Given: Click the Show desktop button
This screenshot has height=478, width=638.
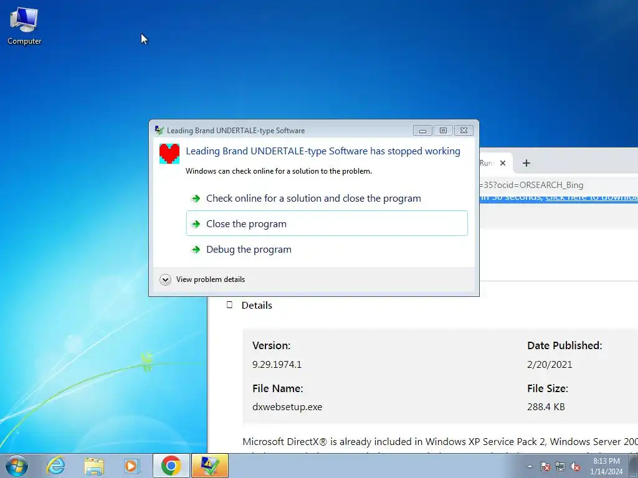Looking at the screenshot, I should tap(634, 466).
